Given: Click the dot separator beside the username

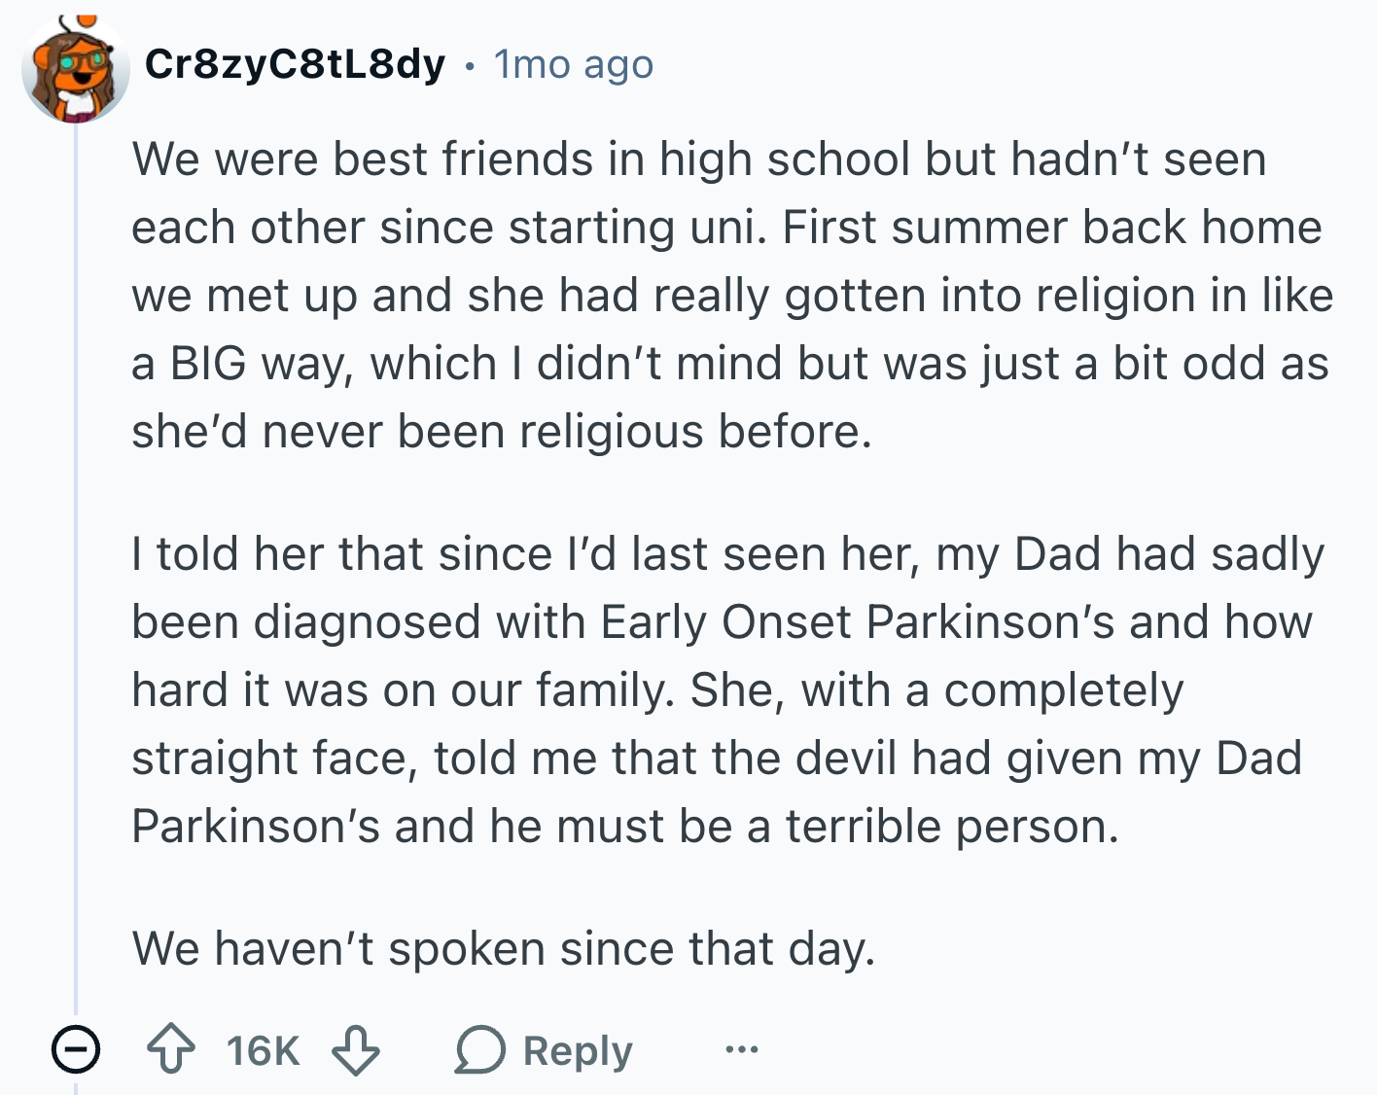Looking at the screenshot, I should point(470,66).
